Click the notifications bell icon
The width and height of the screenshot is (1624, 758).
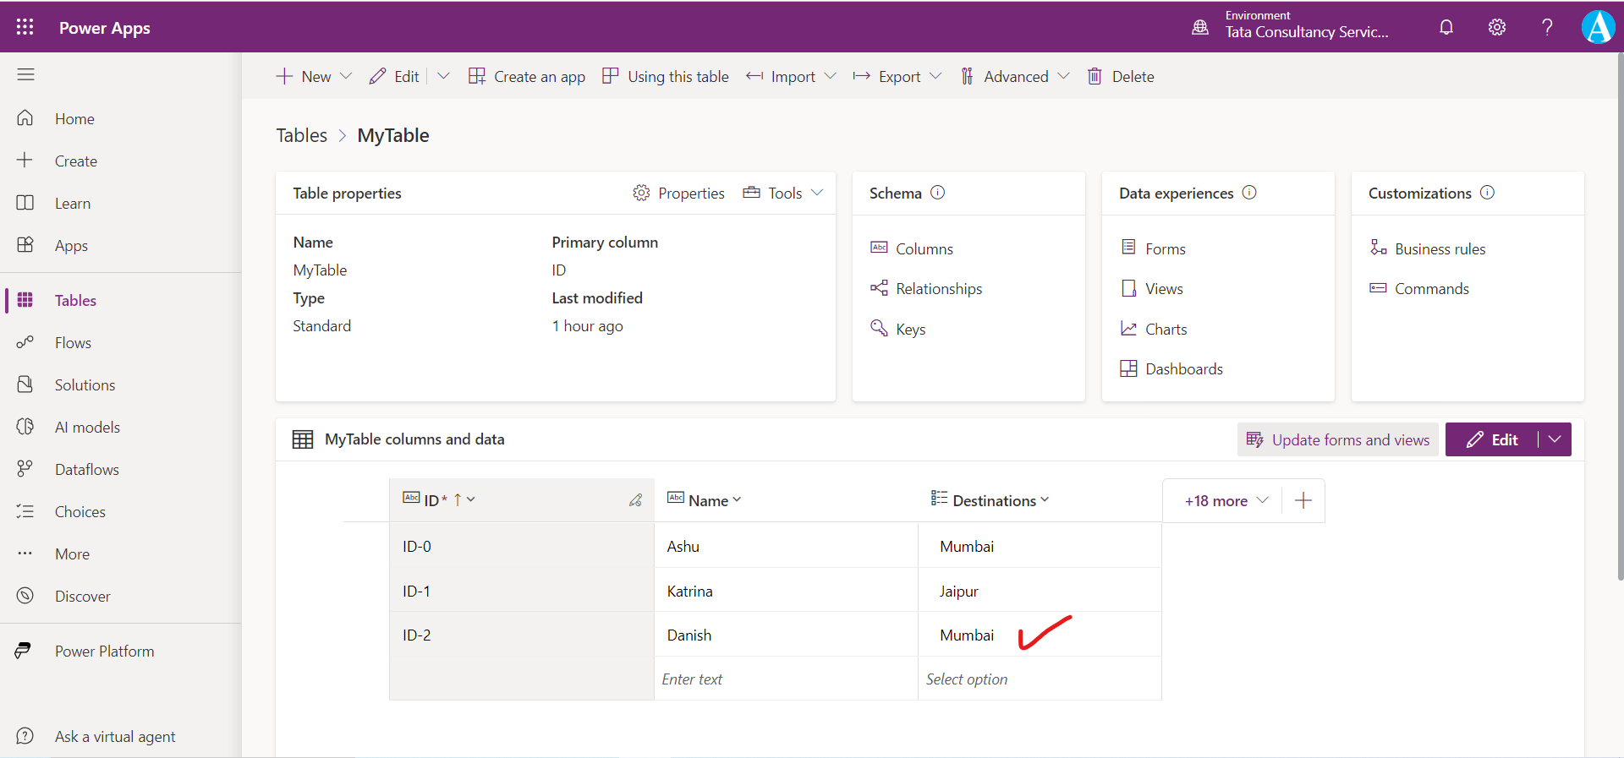[x=1446, y=27]
